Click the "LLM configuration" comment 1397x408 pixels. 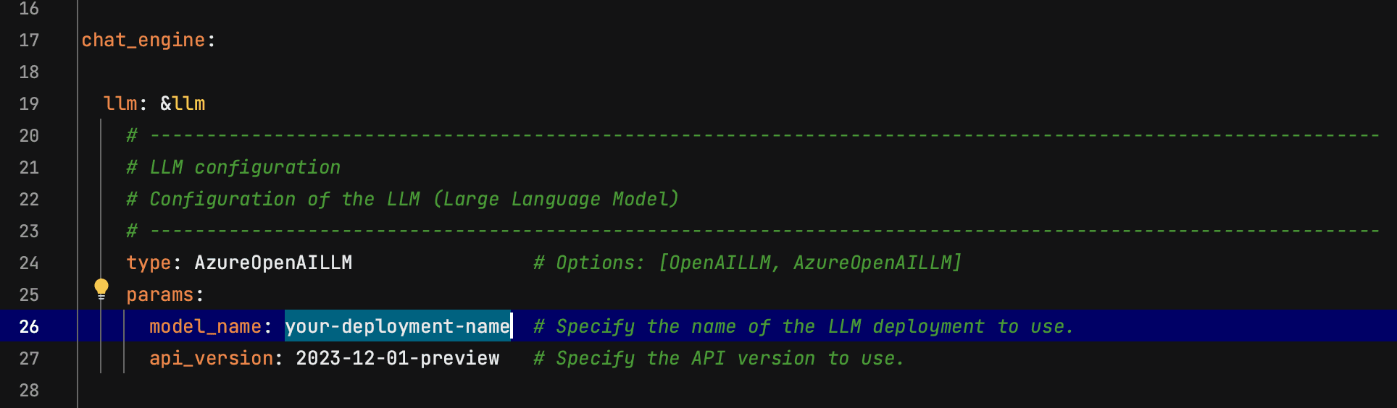point(233,168)
